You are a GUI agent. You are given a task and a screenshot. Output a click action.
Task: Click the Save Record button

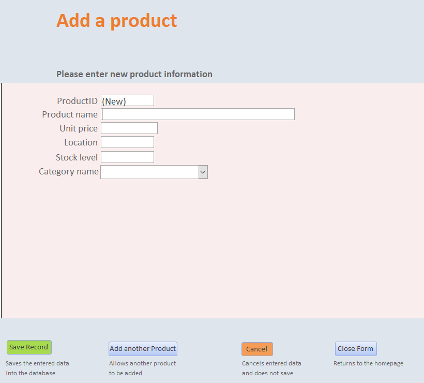(29, 347)
